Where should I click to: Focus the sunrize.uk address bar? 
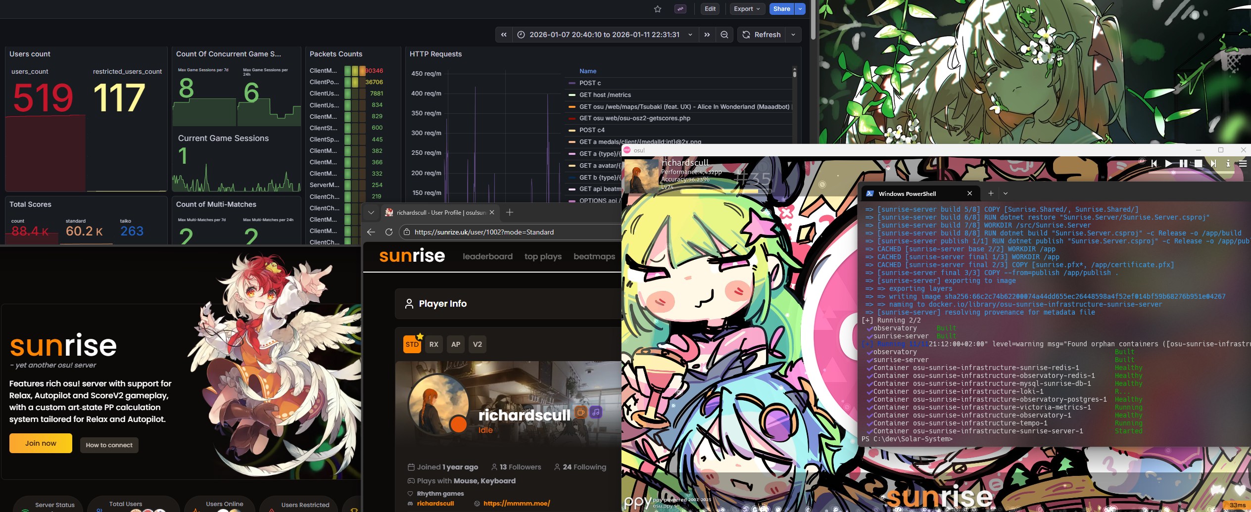point(510,232)
